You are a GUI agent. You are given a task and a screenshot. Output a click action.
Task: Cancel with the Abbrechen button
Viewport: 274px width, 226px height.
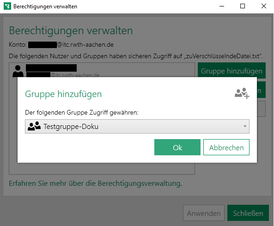pyautogui.click(x=226, y=147)
